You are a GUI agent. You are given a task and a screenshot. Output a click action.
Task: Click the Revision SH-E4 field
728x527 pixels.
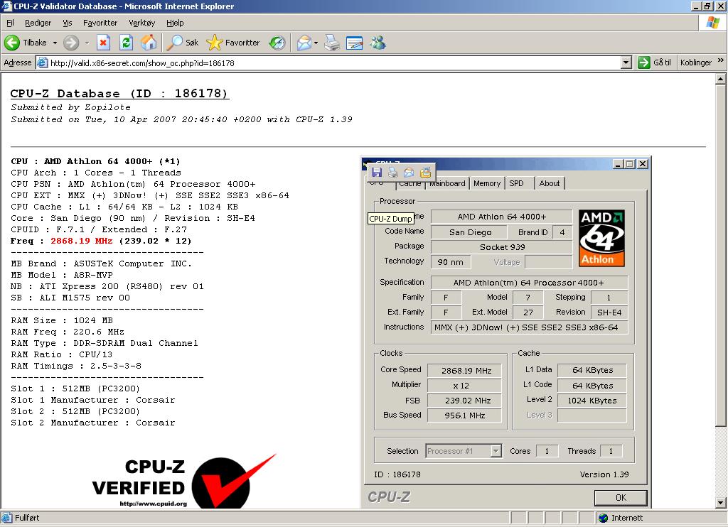609,313
